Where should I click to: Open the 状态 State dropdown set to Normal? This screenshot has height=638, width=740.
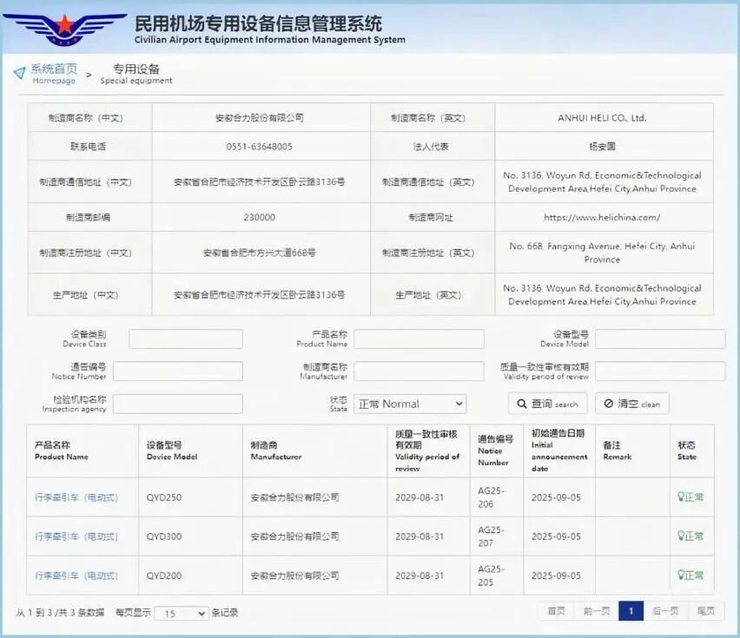coord(410,404)
